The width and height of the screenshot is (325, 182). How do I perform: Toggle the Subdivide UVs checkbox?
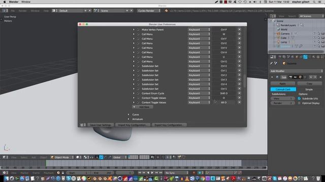(x=299, y=99)
